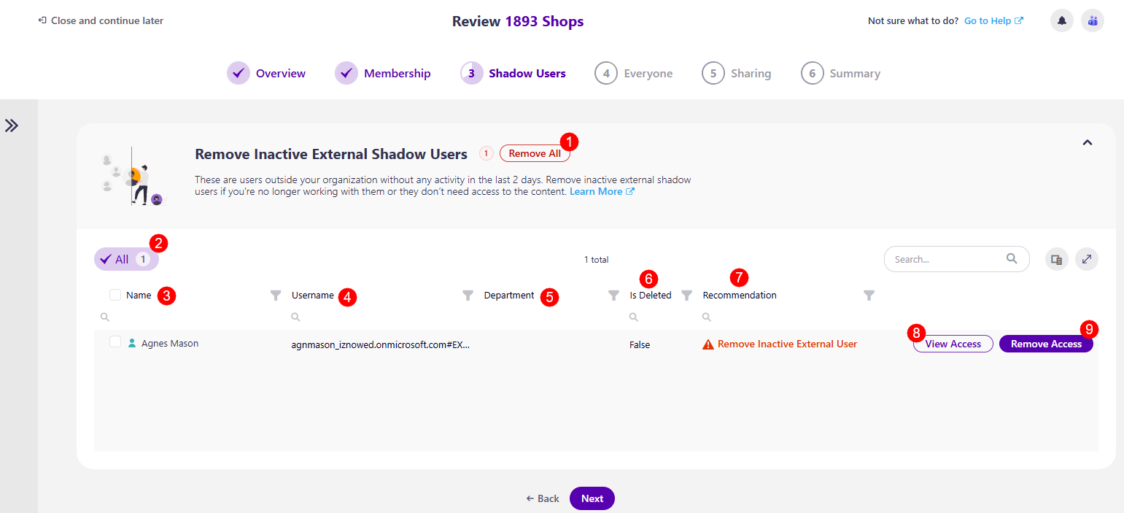Click the Remove All button
1124x513 pixels.
(x=535, y=153)
